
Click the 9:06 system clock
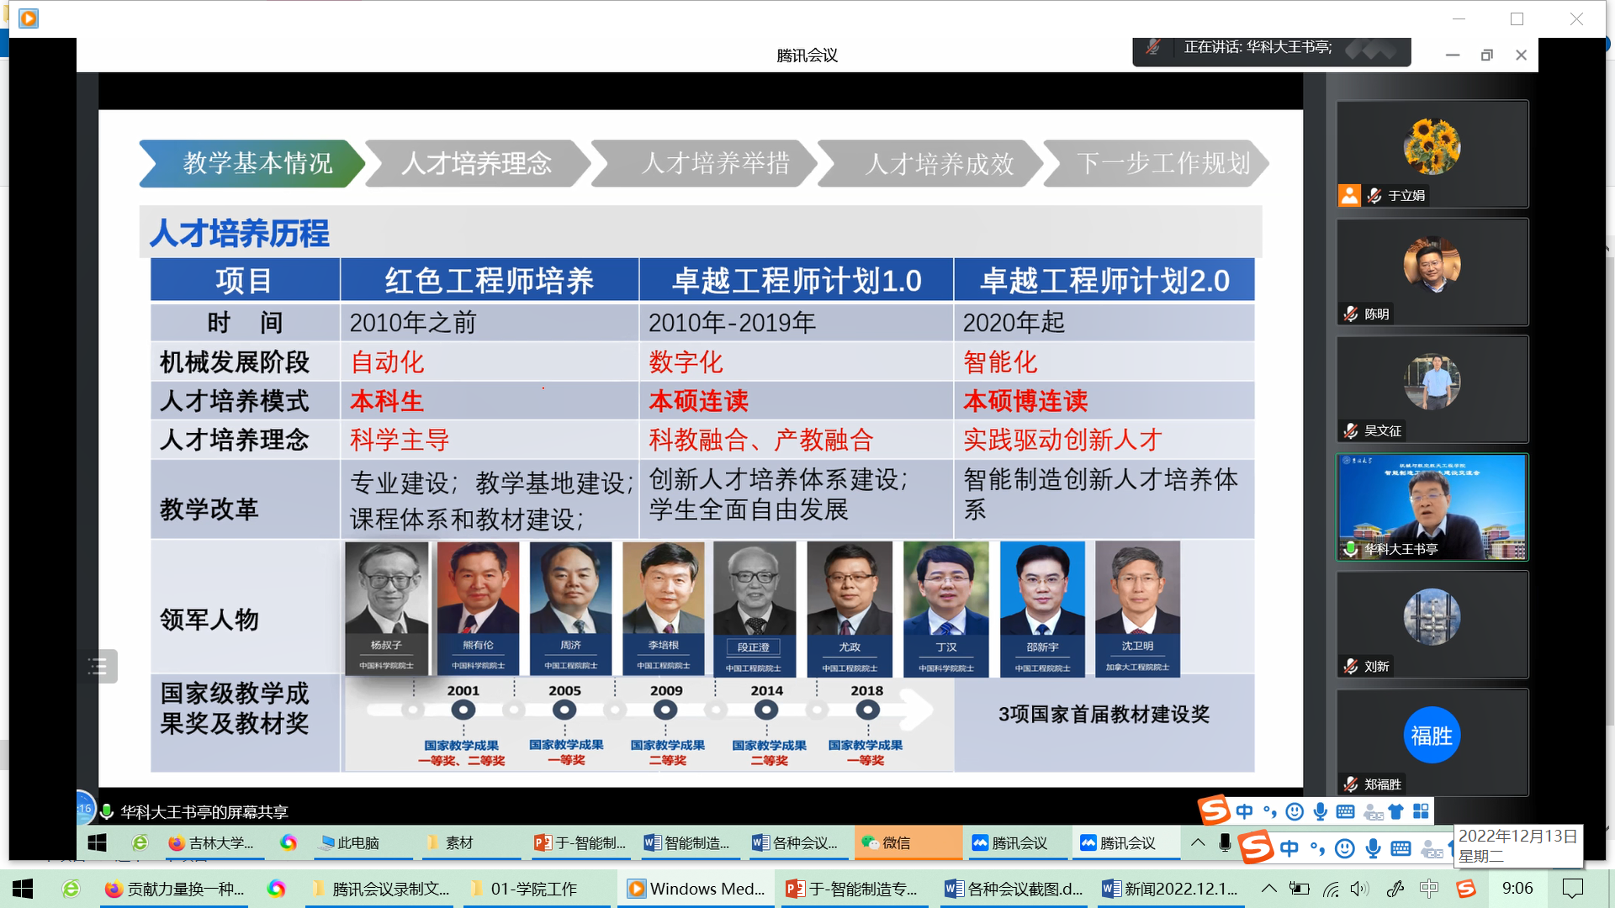[x=1517, y=889]
